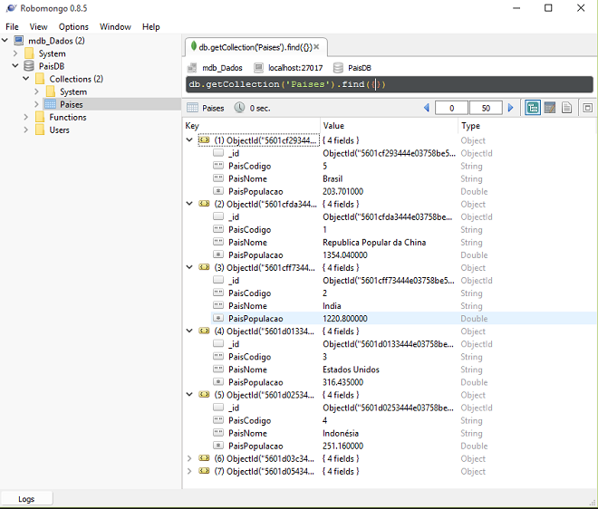
Task: Select the Paises collection in tree
Action: pos(71,104)
